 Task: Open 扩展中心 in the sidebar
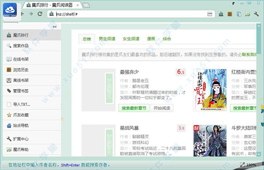[x=32, y=139]
